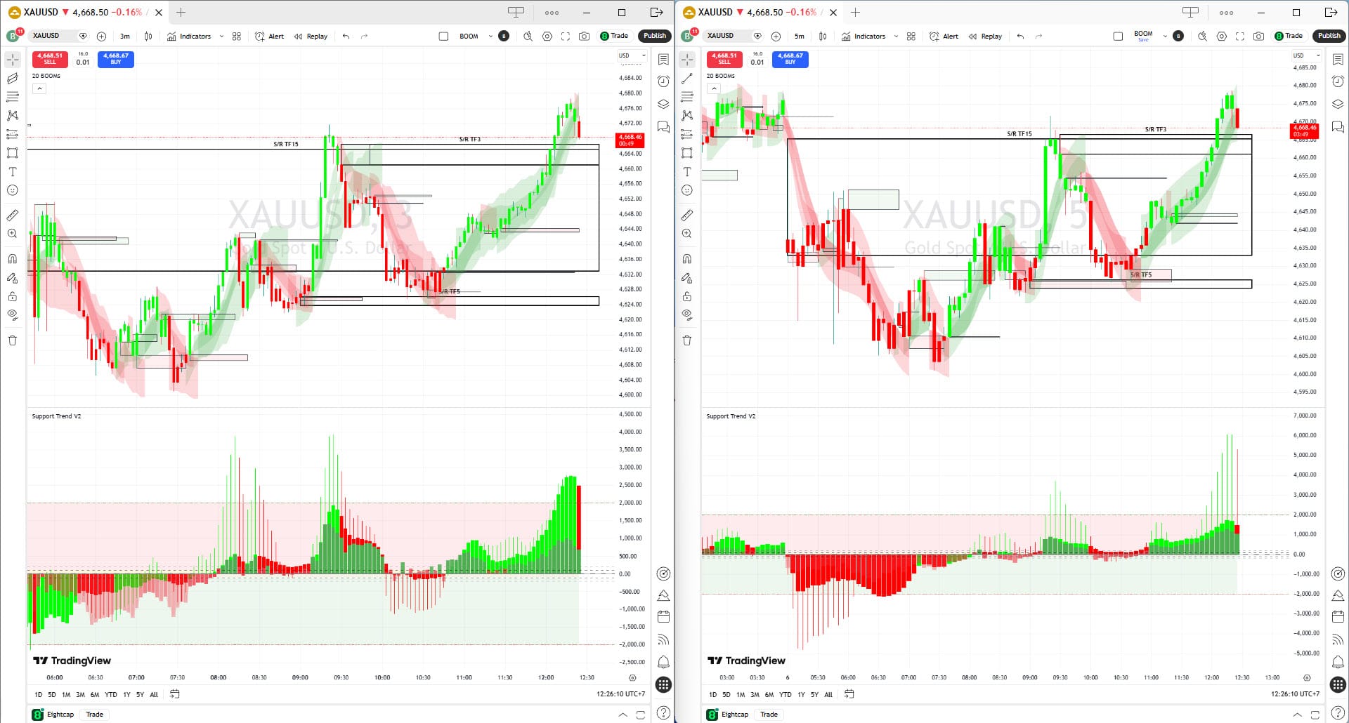The height and width of the screenshot is (723, 1349).
Task: Open the chart type candlestick icon on the 3m chart
Action: pos(148,36)
